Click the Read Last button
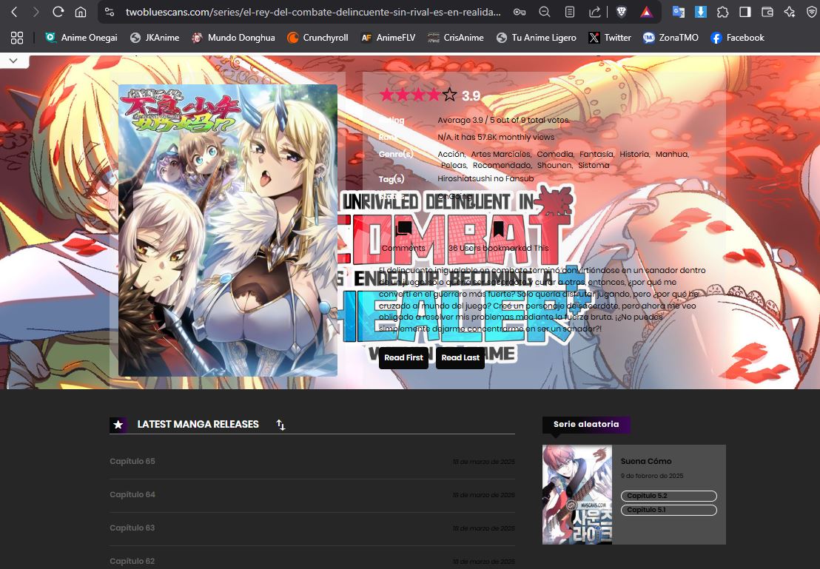 460,357
